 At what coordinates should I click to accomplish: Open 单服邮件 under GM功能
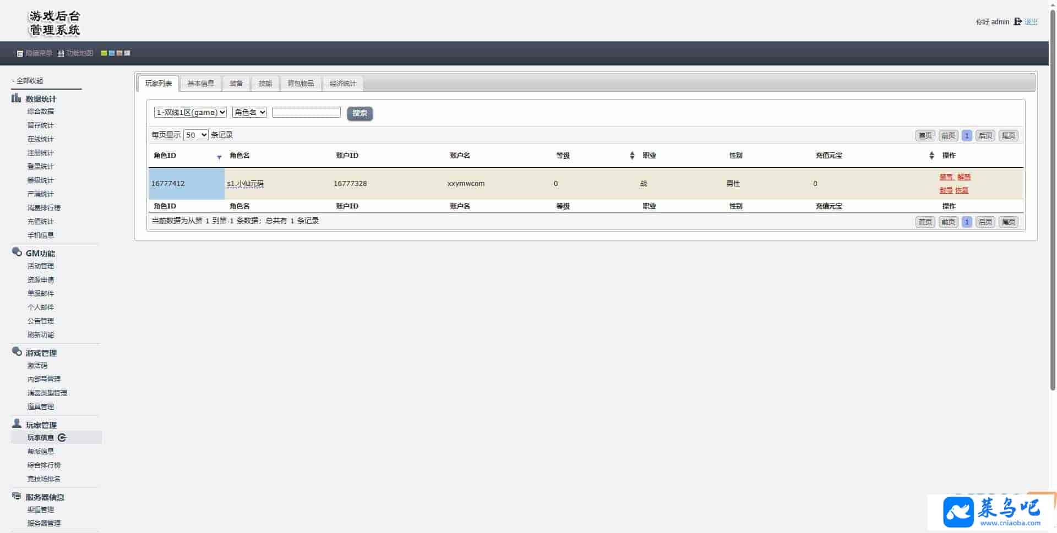41,294
